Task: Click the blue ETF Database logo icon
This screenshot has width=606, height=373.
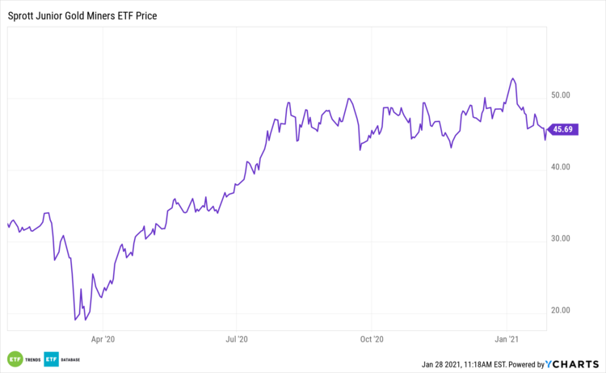Action: point(51,358)
